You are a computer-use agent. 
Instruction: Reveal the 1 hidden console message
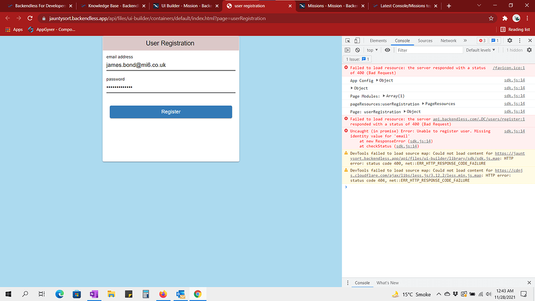click(515, 50)
